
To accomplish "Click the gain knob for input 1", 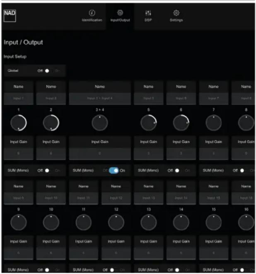I will 19,123.
